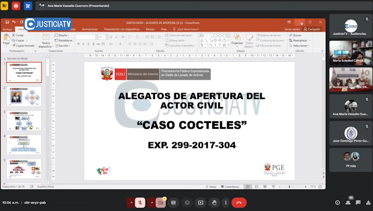373x211 pixels.
Task: Open the Vista tab
Action: pos(164,29)
